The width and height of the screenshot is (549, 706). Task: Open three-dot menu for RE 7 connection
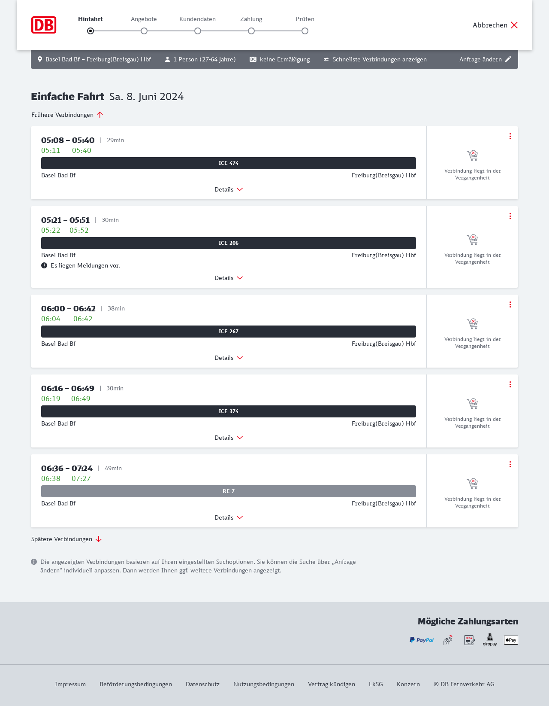pyautogui.click(x=510, y=464)
